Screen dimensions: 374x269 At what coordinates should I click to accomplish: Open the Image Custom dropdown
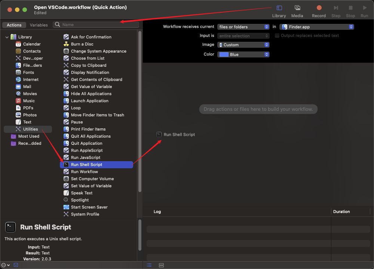(x=243, y=45)
